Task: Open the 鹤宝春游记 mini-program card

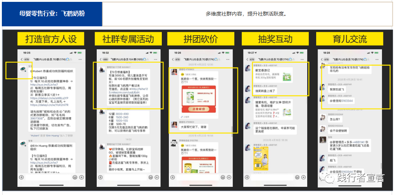Action: (272, 75)
